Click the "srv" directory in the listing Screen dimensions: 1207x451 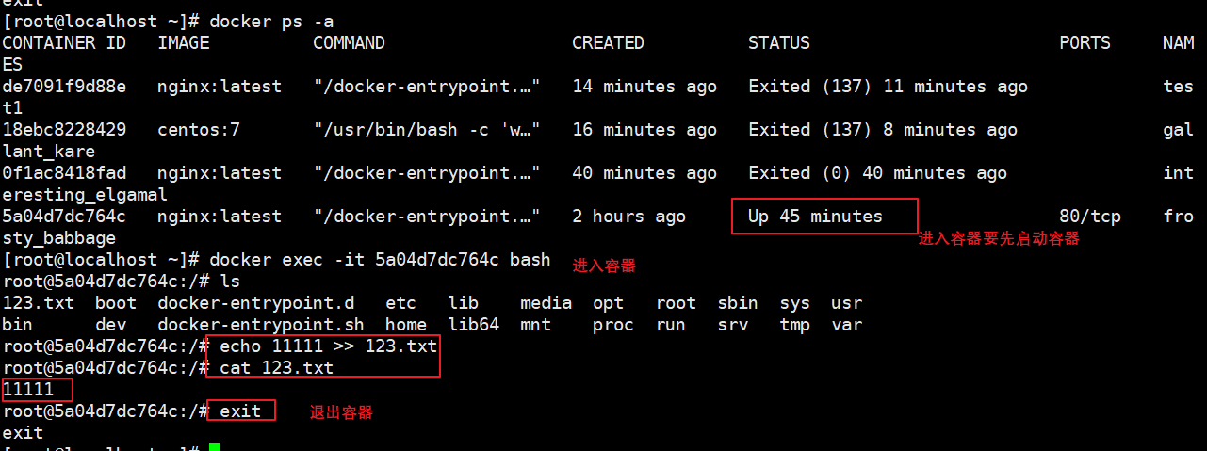(x=732, y=324)
